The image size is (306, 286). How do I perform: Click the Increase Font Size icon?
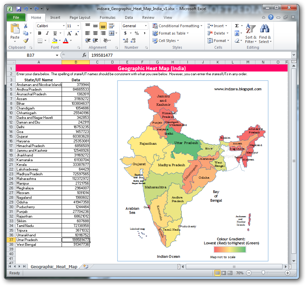click(70, 34)
